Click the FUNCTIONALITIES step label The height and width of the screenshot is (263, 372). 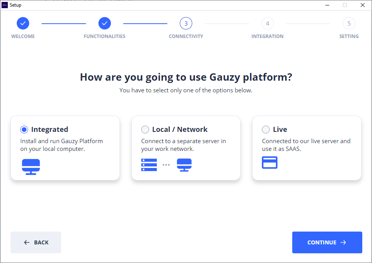pos(105,36)
